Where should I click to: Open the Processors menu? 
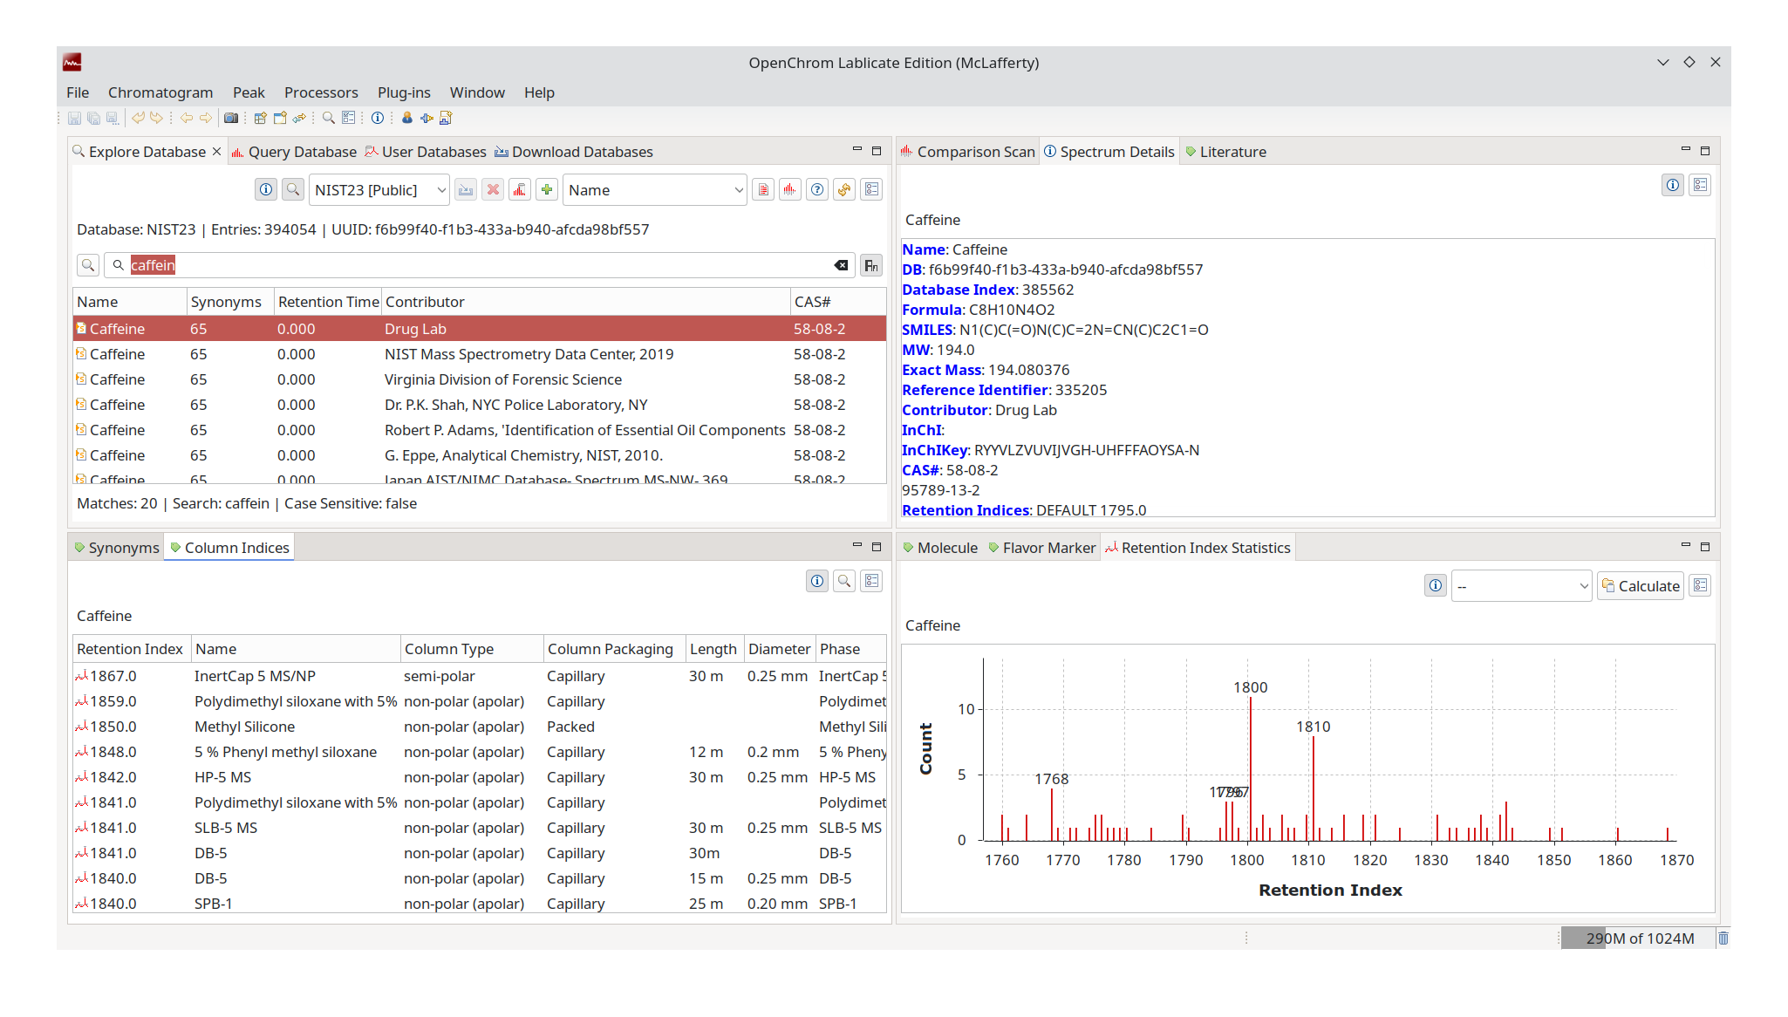click(x=321, y=92)
